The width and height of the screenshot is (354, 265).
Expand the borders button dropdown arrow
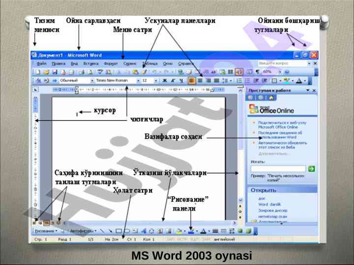[280, 80]
